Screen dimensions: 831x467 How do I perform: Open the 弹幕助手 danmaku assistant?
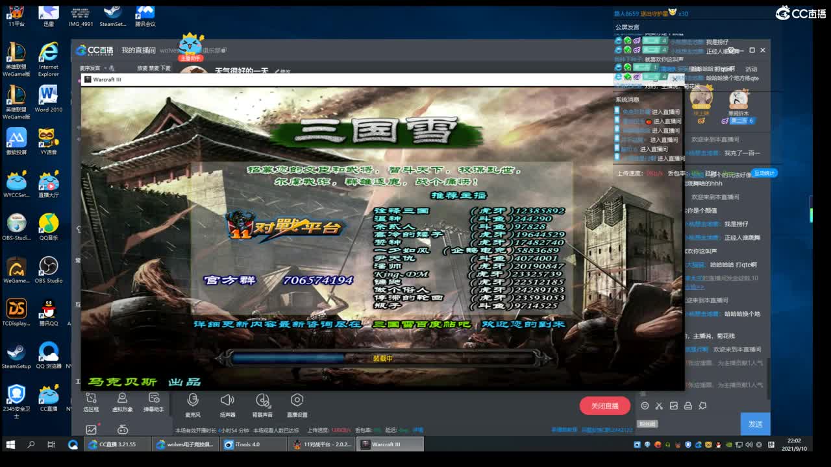click(x=154, y=402)
